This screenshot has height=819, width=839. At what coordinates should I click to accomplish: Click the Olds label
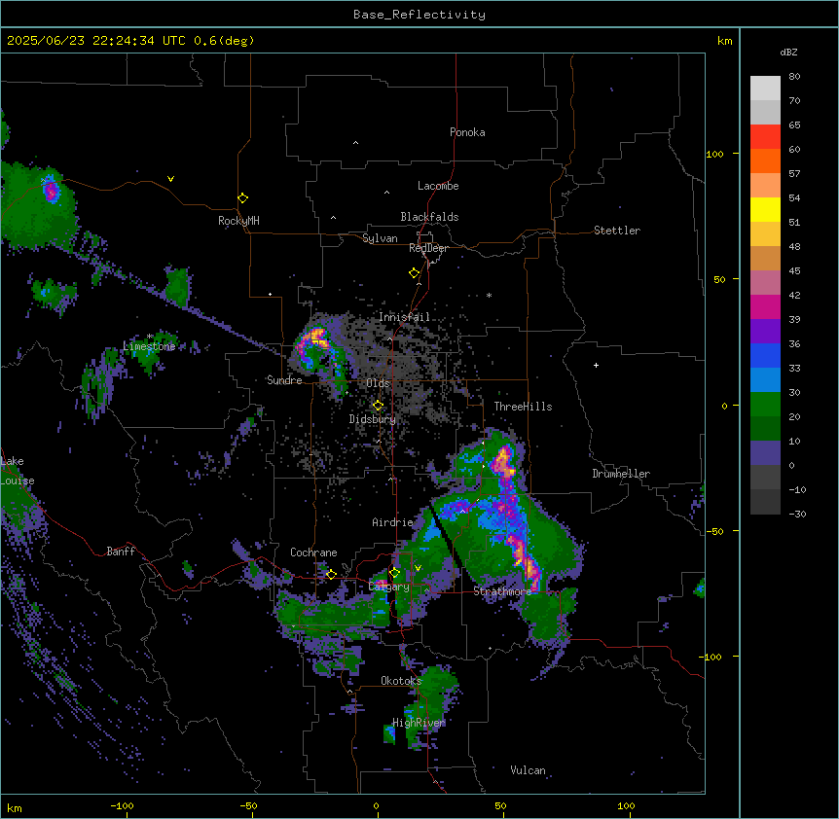pos(378,383)
